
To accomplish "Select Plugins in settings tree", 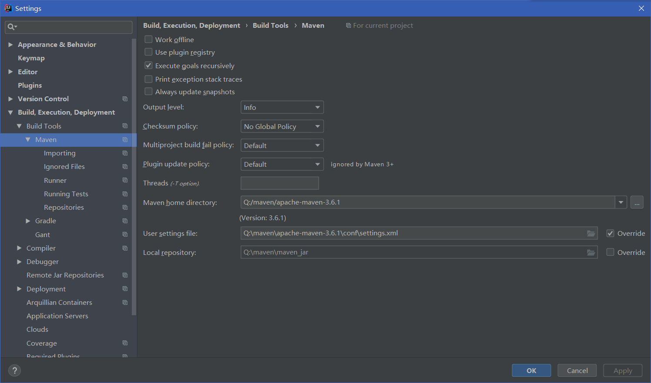I will pos(30,86).
